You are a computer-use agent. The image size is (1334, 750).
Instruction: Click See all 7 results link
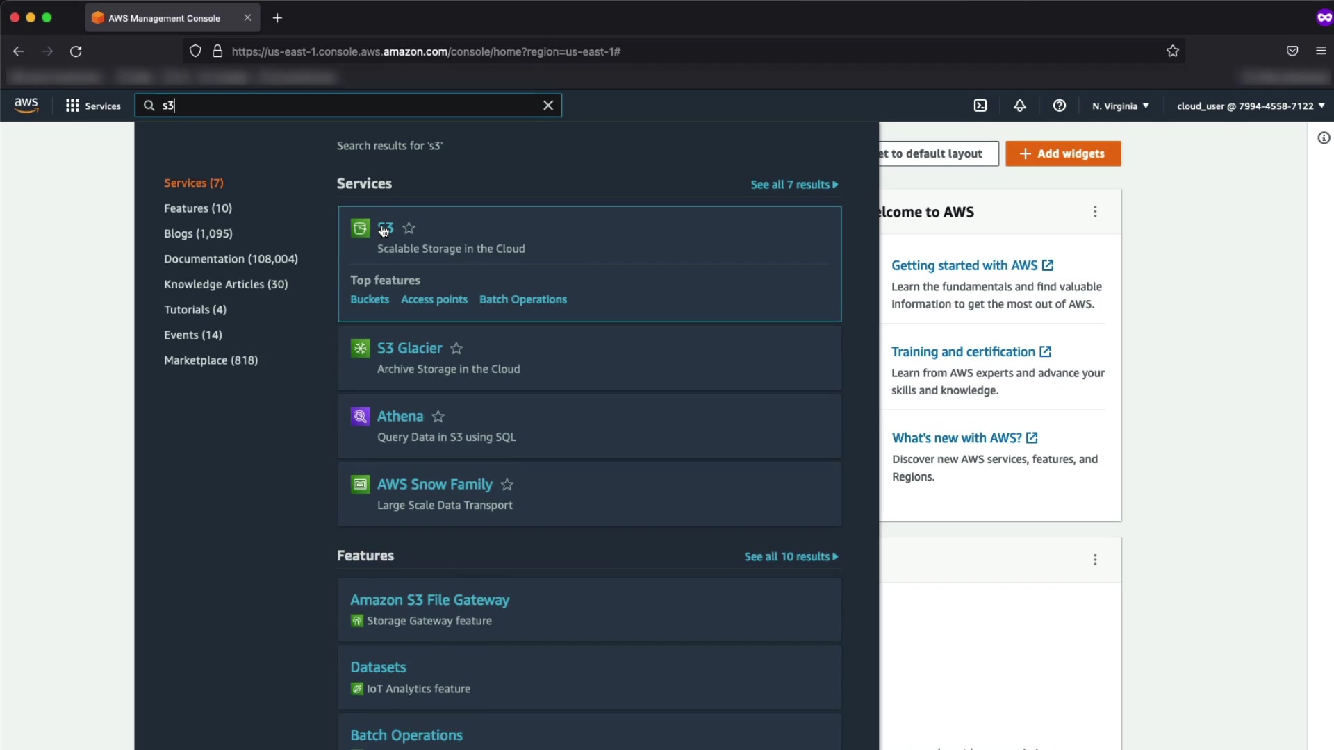[793, 185]
